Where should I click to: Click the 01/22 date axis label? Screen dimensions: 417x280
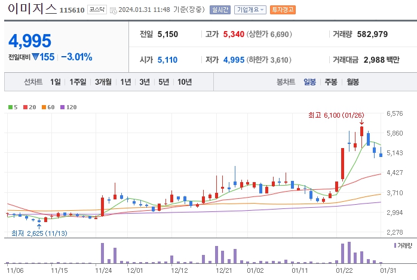[344, 270]
